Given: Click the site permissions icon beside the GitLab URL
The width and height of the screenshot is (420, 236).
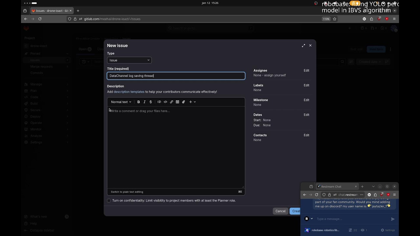Looking at the screenshot, I should click(x=80, y=19).
